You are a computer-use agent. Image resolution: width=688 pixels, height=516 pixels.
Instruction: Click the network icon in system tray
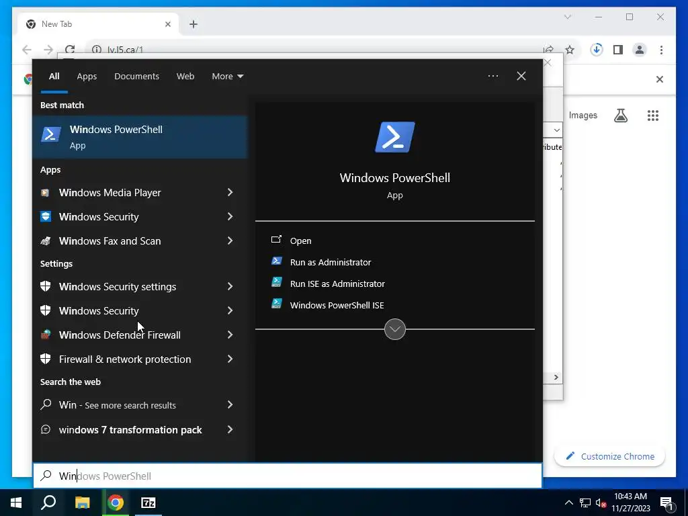tap(585, 503)
